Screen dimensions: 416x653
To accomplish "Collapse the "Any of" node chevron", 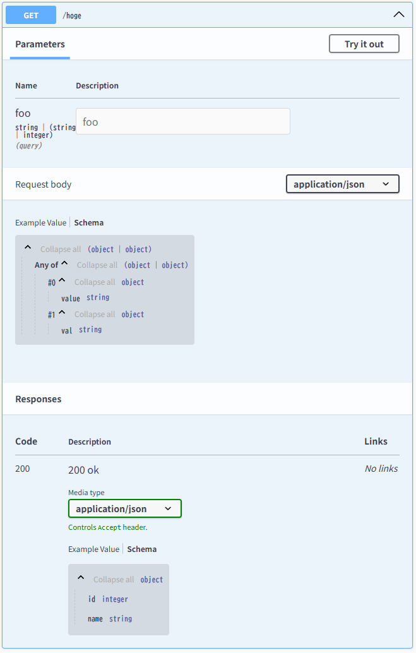I will [x=63, y=263].
